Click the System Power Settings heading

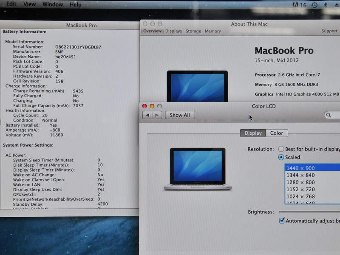point(28,145)
